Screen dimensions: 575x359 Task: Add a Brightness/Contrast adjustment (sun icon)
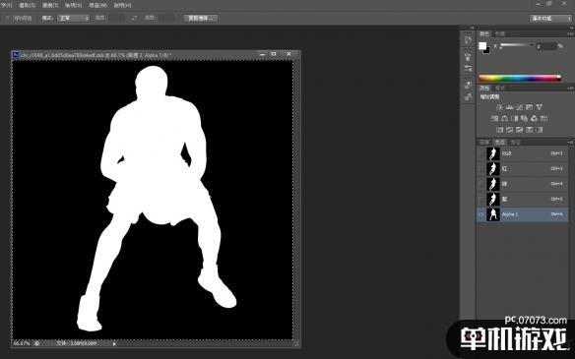[499, 107]
